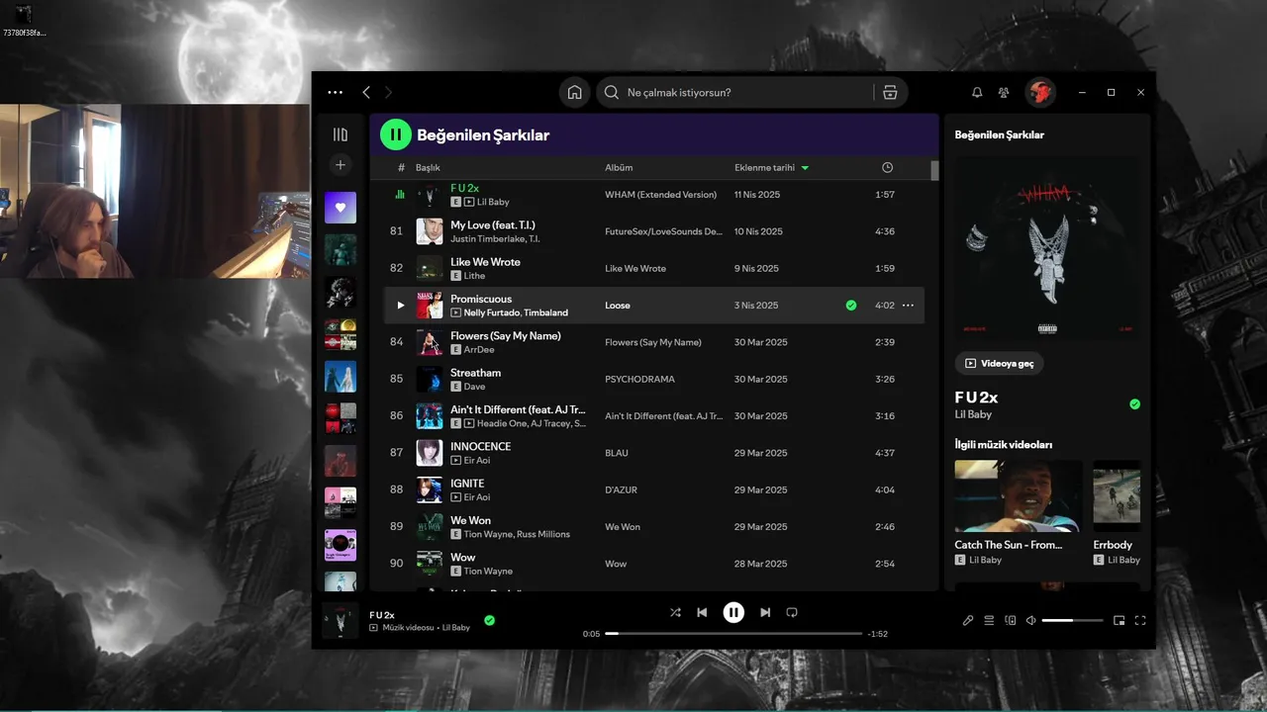Click the song progress bar
The height and width of the screenshot is (712, 1267).
733,633
